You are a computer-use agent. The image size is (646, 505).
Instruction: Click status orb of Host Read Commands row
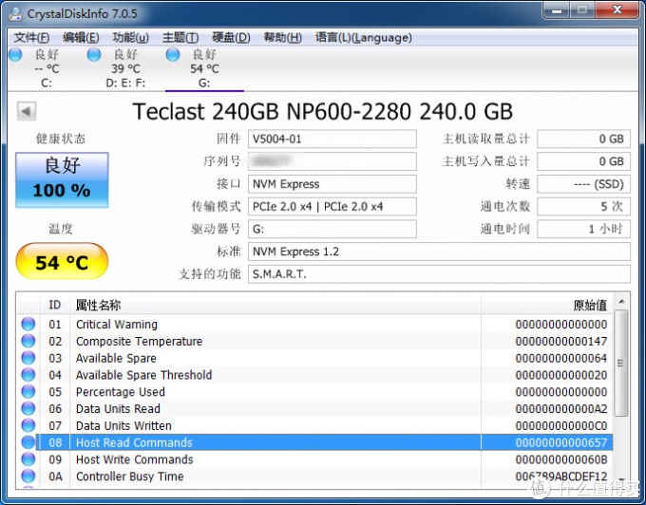pyautogui.click(x=28, y=442)
